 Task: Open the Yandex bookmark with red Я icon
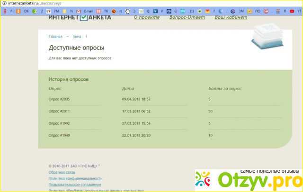(x=4, y=10)
